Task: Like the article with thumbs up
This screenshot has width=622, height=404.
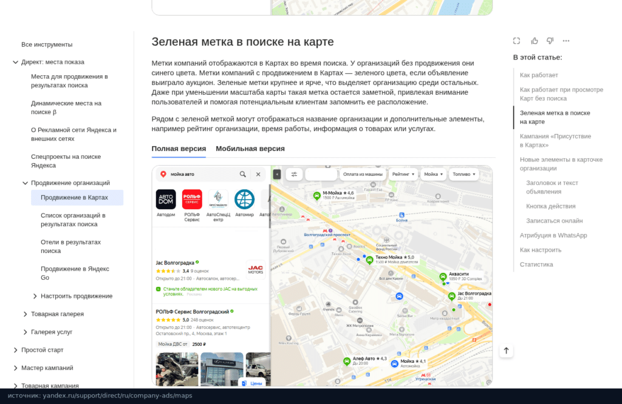Action: [535, 41]
